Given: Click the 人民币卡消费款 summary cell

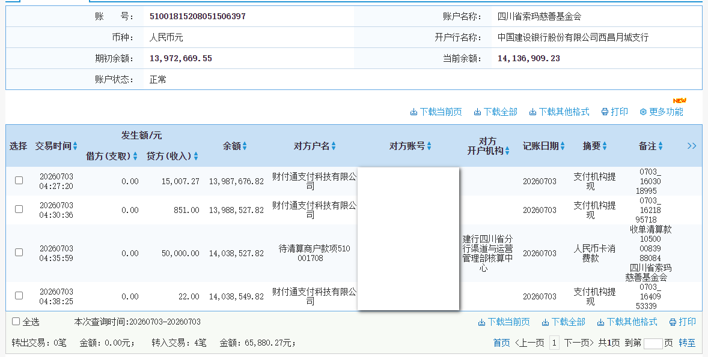Looking at the screenshot, I should 594,253.
